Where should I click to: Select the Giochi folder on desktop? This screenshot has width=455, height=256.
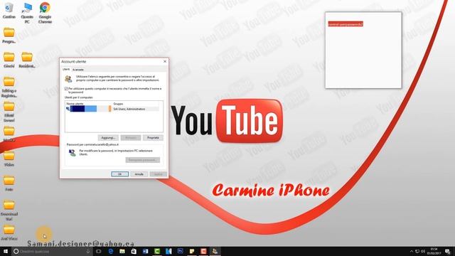tap(9, 60)
